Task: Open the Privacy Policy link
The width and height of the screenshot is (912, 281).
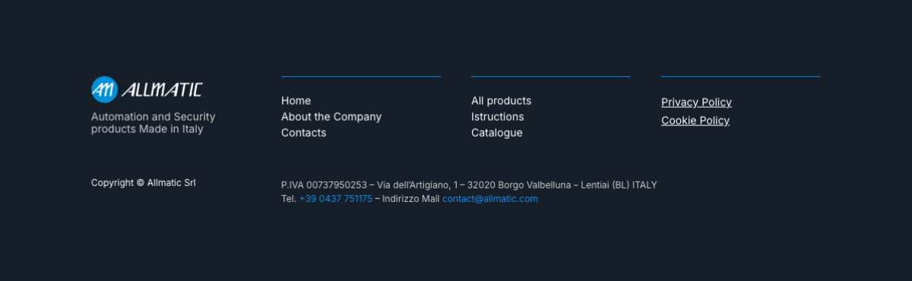Action: (x=696, y=102)
